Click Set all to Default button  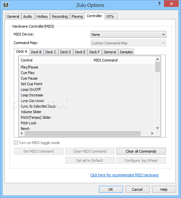pos(90,161)
